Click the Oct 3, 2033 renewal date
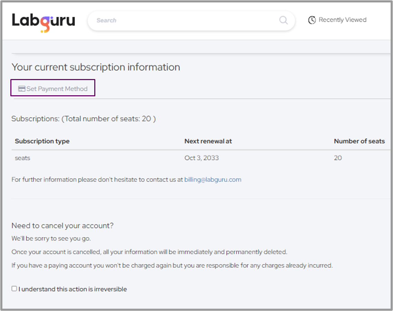Viewport: 393px width, 311px height. [x=201, y=158]
